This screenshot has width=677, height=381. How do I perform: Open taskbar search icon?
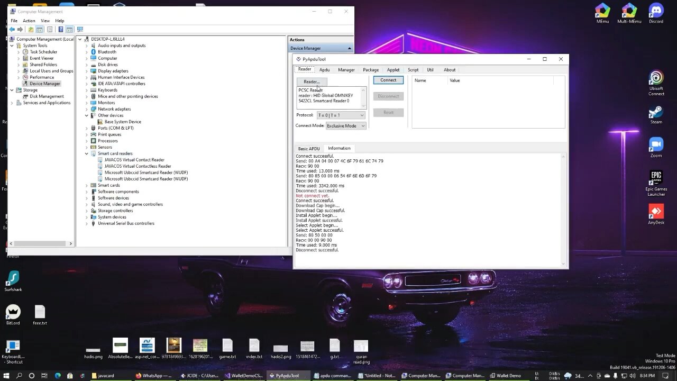(x=19, y=376)
